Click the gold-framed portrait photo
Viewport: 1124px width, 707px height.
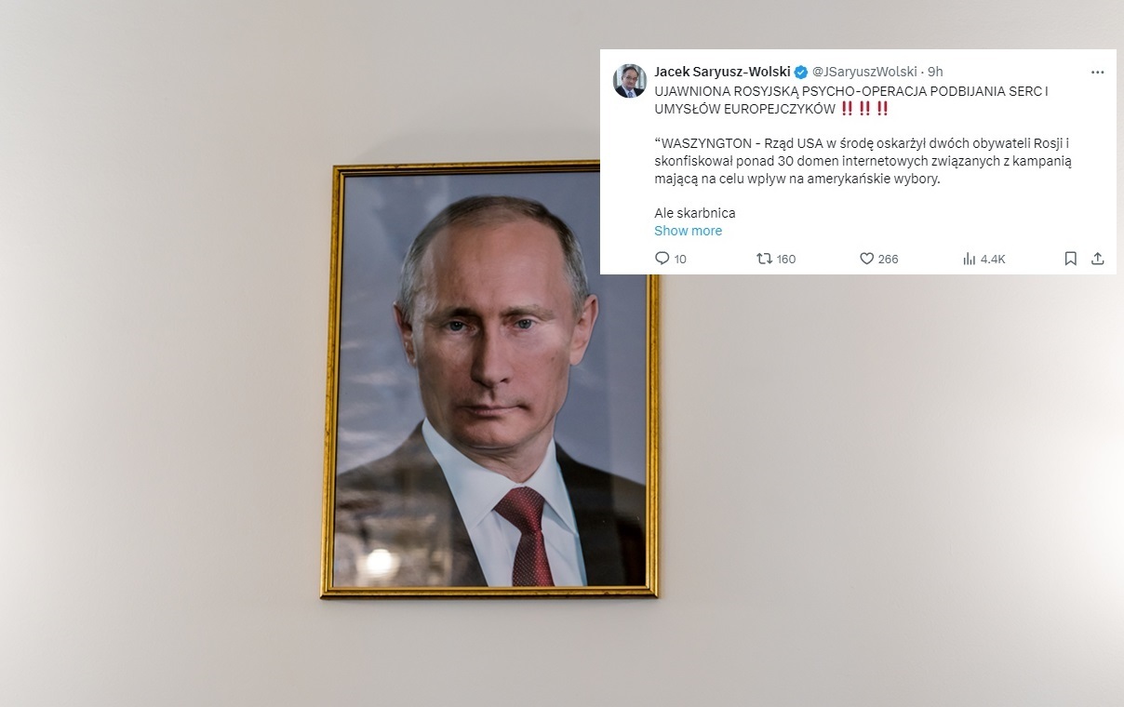pos(490,381)
